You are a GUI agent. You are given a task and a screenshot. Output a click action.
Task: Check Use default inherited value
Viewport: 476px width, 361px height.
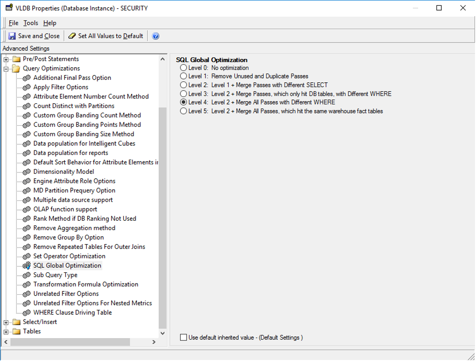pos(183,337)
